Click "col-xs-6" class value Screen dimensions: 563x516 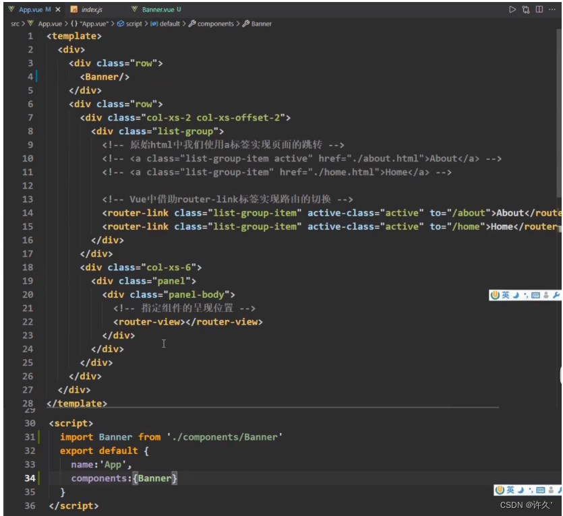169,267
